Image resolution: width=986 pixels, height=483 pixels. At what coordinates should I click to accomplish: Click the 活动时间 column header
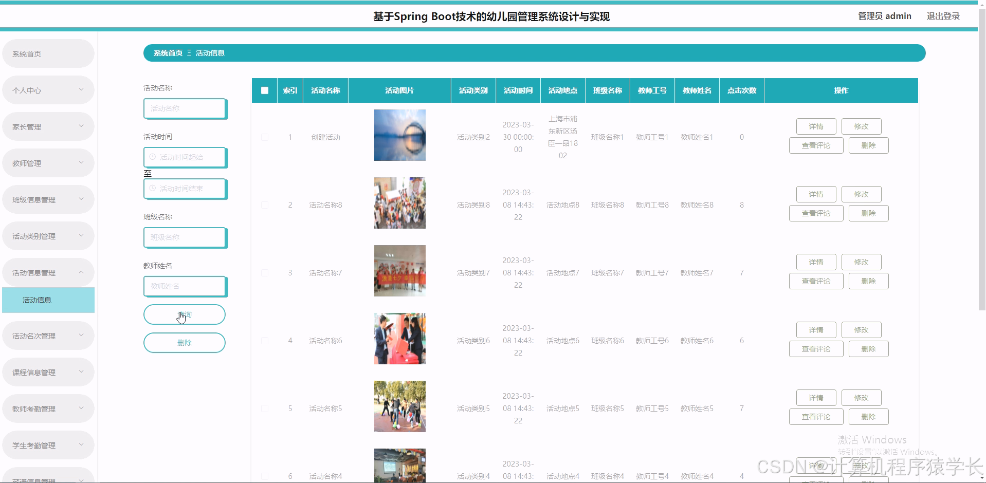518,90
